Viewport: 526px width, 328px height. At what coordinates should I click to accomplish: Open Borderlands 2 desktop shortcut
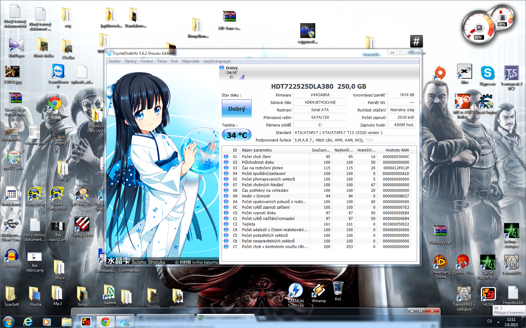coord(12,199)
